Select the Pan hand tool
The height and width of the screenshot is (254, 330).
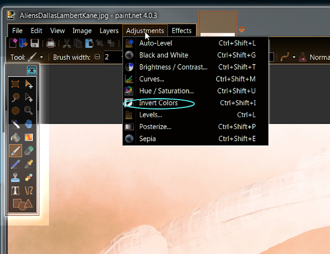(x=29, y=124)
